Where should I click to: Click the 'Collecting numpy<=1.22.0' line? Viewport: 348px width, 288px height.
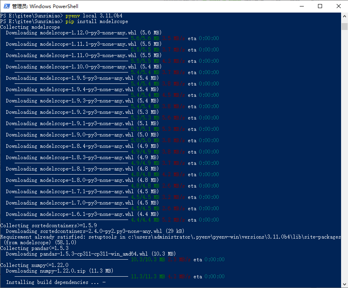(x=34, y=265)
